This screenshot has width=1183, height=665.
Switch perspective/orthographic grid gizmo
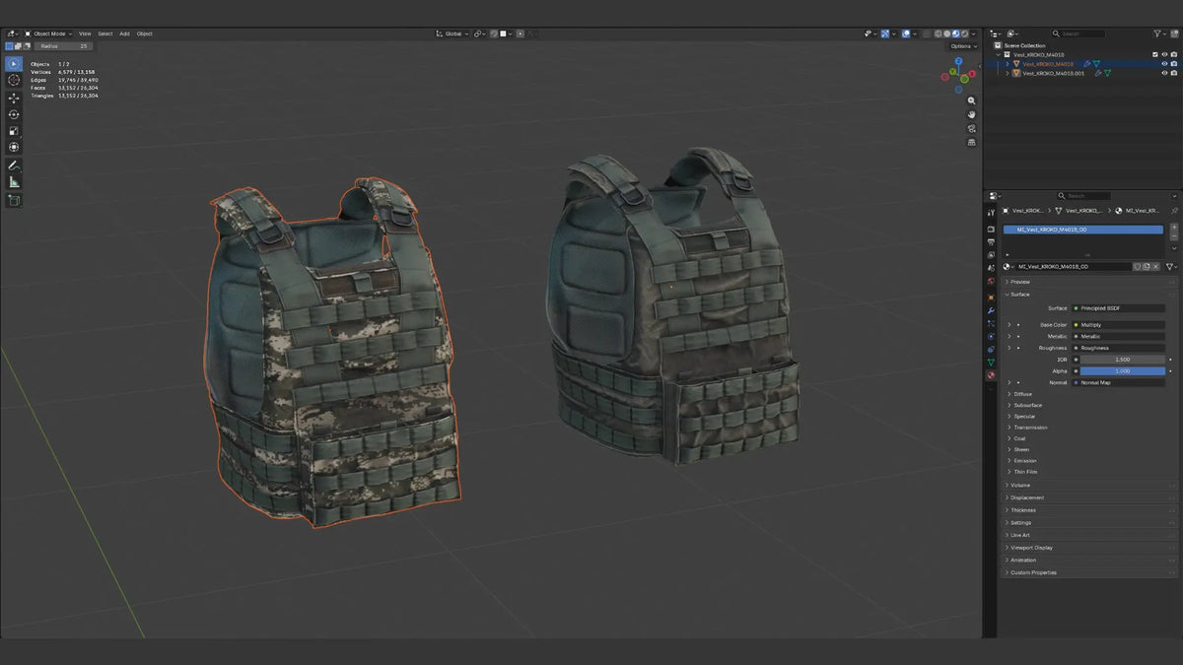(971, 142)
